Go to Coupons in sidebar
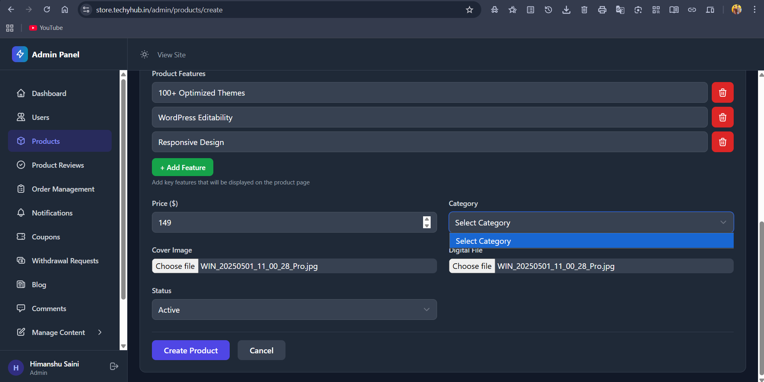The height and width of the screenshot is (382, 764). 46,237
